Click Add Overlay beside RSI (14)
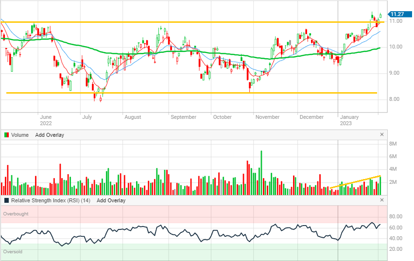This screenshot has height=261, width=414. (x=111, y=200)
